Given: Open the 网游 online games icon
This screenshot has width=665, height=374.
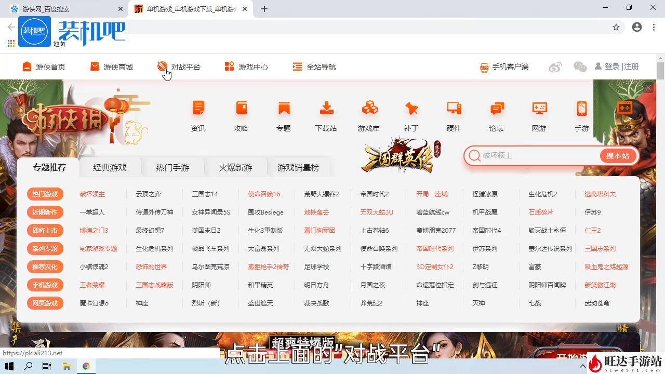Looking at the screenshot, I should 539,108.
